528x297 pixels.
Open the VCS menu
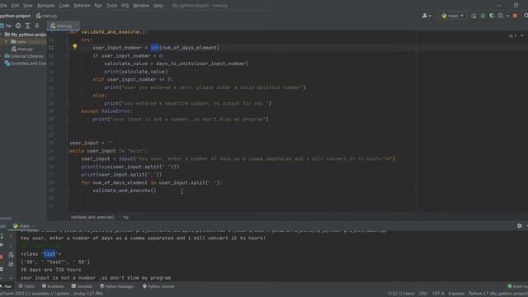click(125, 6)
